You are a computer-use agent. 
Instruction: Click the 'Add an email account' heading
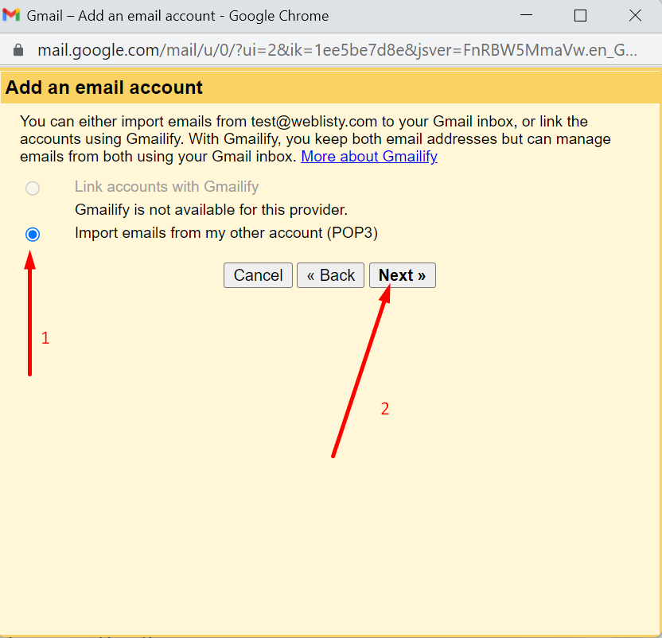click(104, 88)
